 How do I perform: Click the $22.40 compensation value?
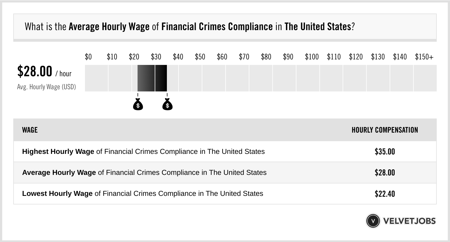pyautogui.click(x=385, y=194)
